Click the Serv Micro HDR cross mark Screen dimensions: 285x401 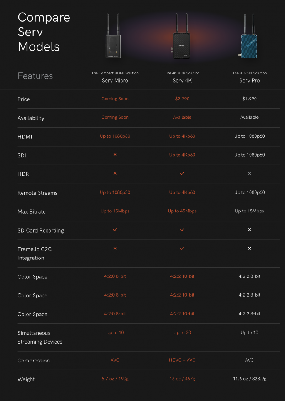click(115, 174)
